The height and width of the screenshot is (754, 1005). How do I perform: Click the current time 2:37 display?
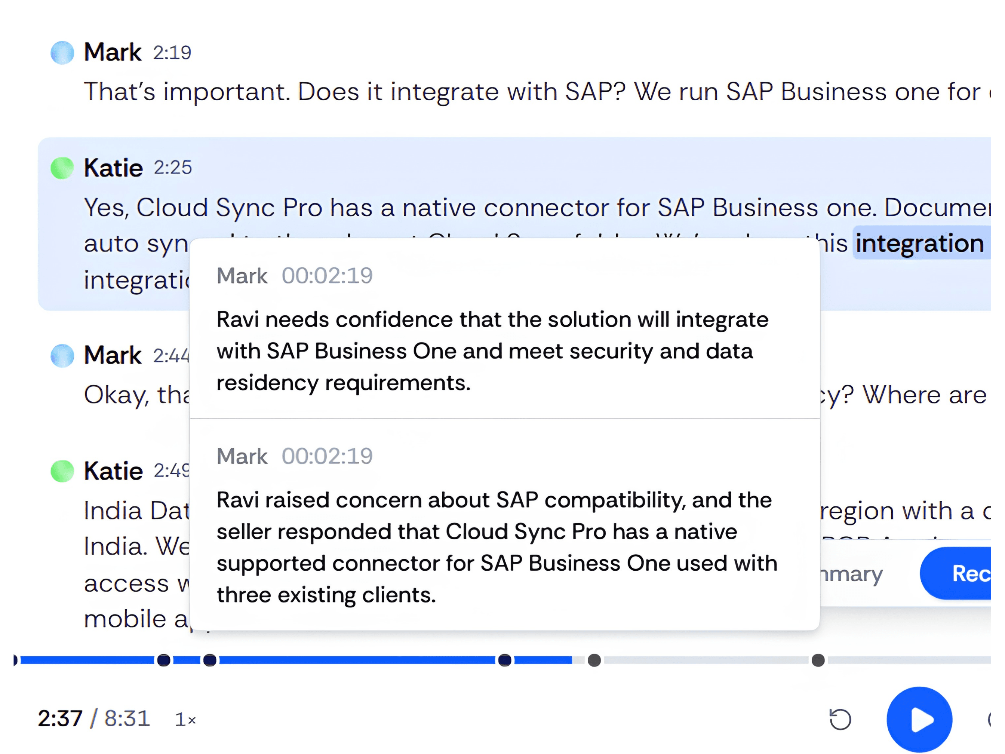click(60, 718)
